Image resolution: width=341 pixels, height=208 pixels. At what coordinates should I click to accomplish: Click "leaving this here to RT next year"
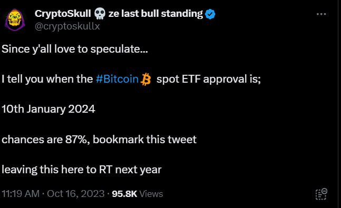(82, 170)
